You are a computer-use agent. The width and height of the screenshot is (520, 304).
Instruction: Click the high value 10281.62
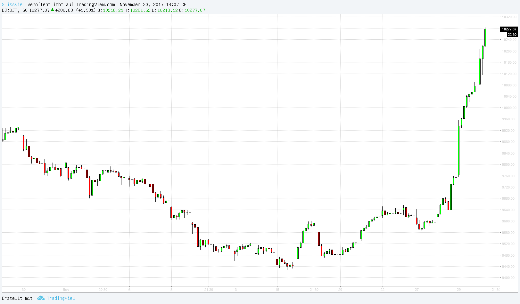pyautogui.click(x=140, y=10)
